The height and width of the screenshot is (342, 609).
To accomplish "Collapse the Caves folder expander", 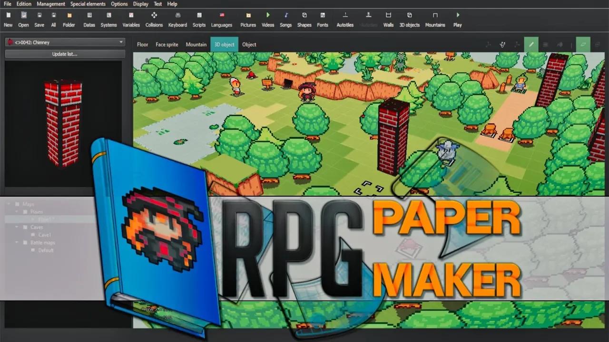I will pos(18,227).
